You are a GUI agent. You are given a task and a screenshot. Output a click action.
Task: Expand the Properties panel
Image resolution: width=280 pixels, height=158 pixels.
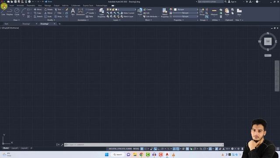(178, 20)
